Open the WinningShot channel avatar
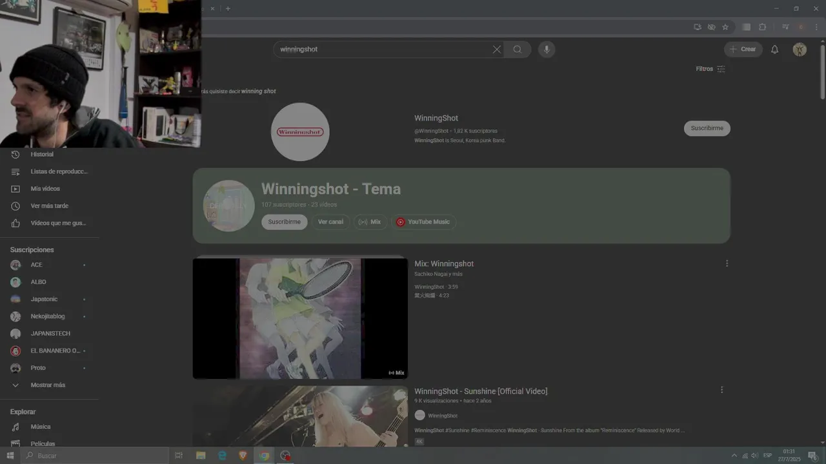This screenshot has width=826, height=464. click(x=300, y=131)
